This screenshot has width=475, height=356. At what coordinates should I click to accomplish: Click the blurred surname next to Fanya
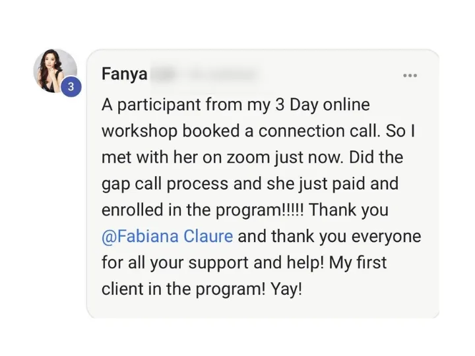[206, 74]
